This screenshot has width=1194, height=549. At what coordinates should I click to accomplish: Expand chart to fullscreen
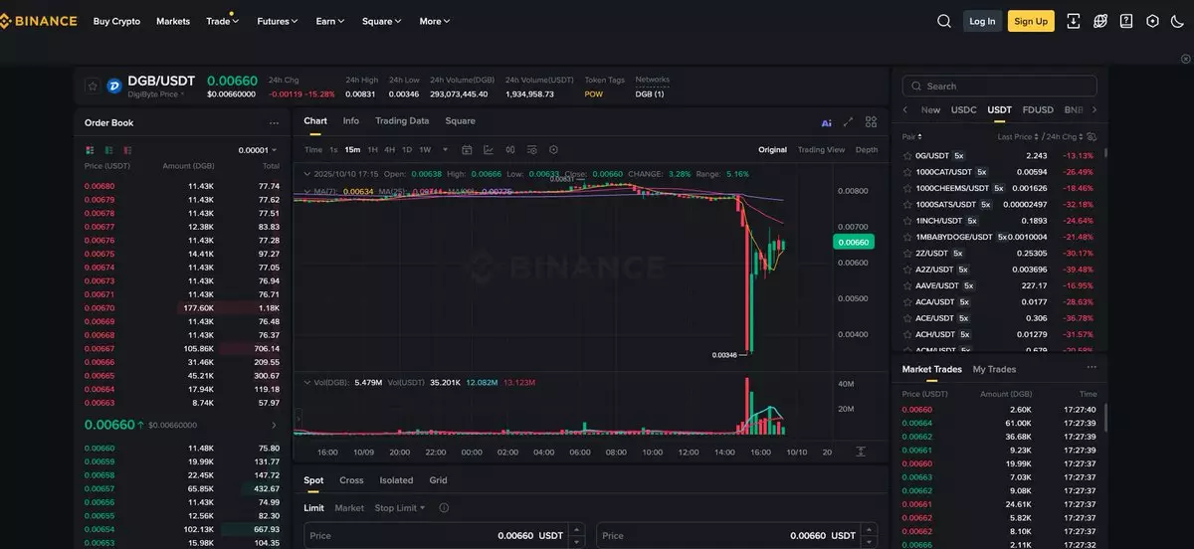[848, 122]
